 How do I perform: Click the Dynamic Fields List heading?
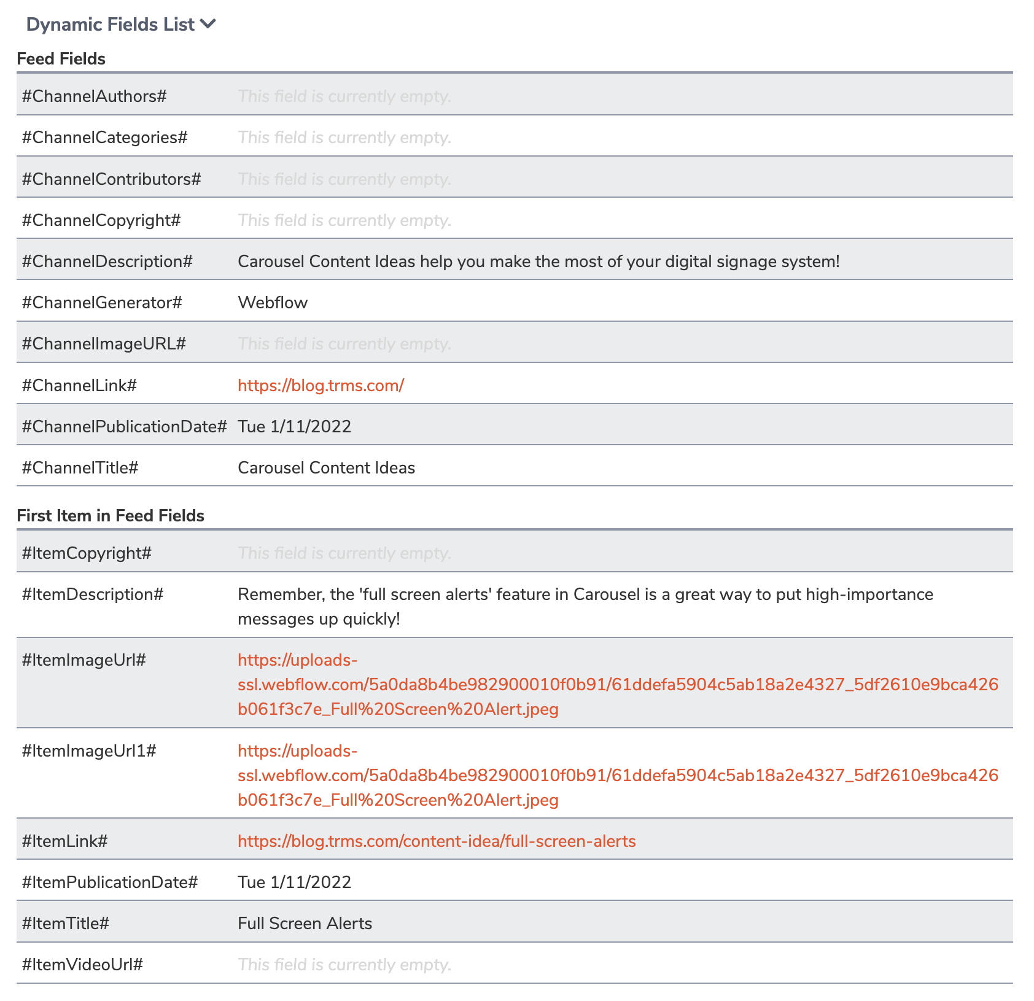coord(111,25)
